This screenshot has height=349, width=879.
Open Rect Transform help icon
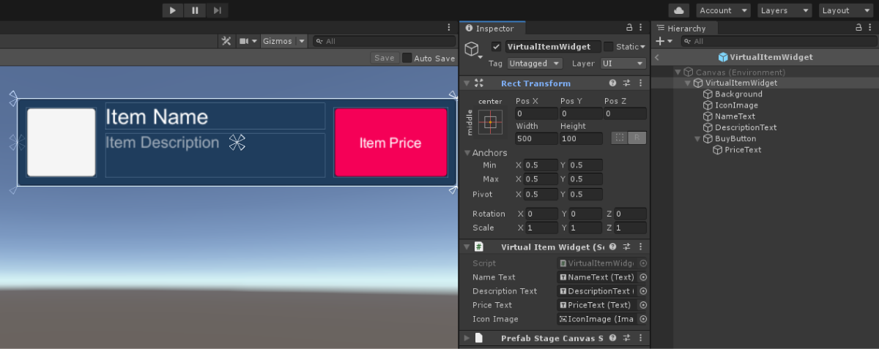[613, 83]
